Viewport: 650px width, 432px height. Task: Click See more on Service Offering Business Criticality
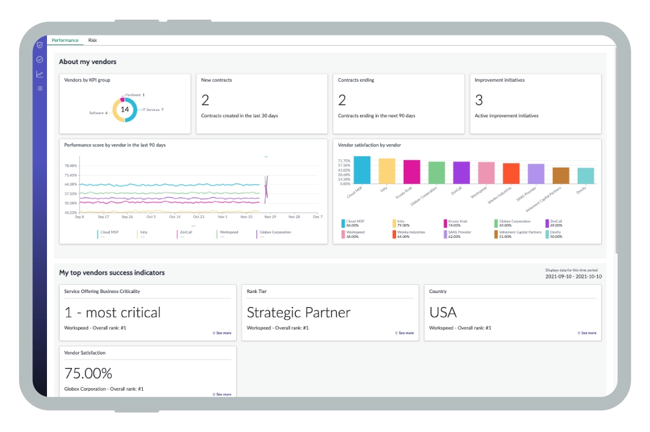222,333
